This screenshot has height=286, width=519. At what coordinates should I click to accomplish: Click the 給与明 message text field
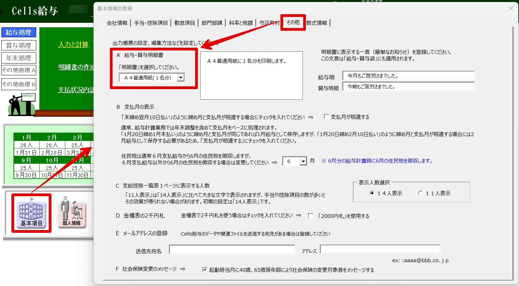[x=408, y=76]
